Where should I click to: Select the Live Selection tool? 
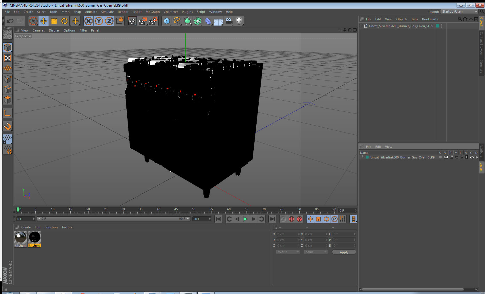click(33, 21)
